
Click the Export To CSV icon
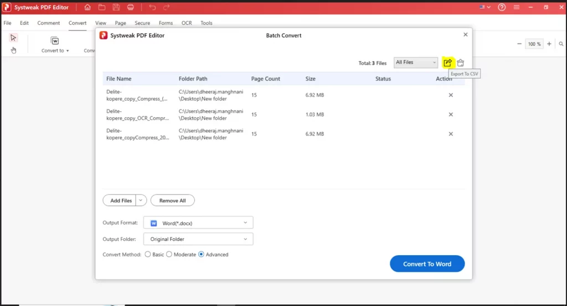click(447, 62)
